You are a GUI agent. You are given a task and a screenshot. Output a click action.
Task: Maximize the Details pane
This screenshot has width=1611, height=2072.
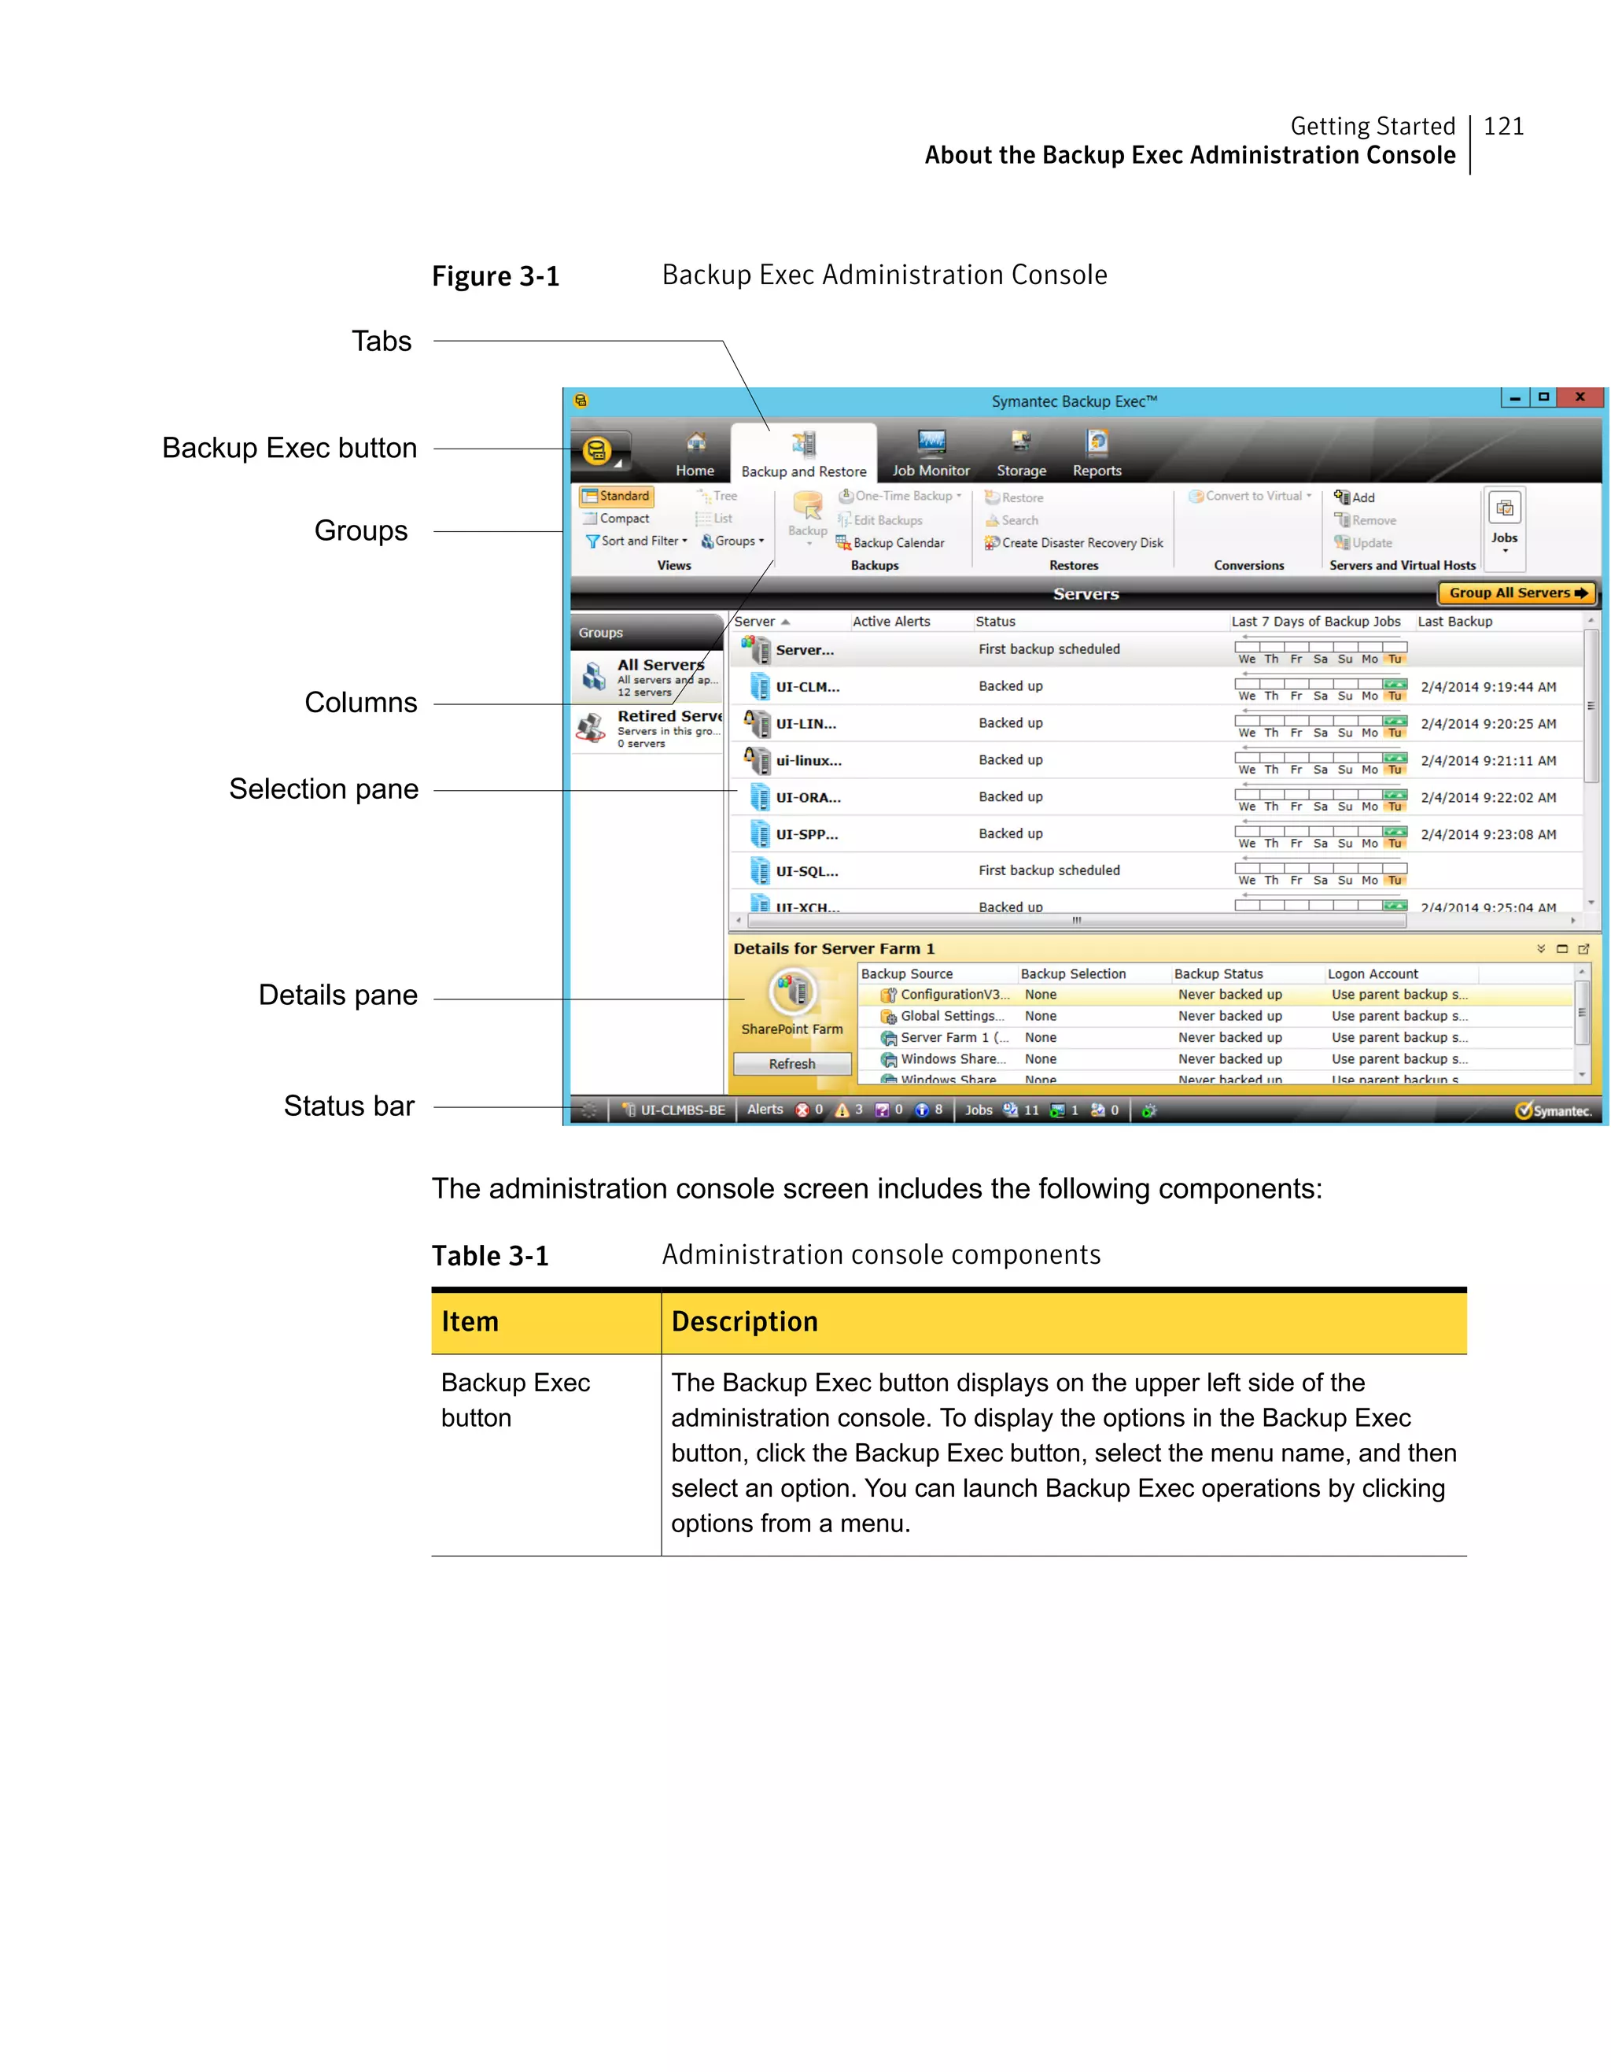pyautogui.click(x=1561, y=950)
